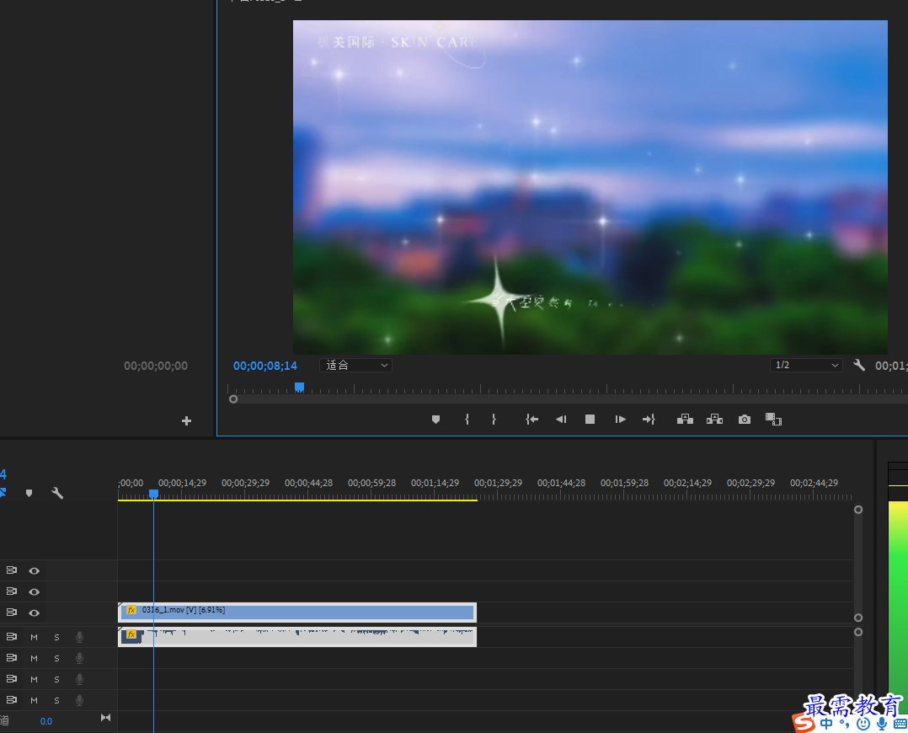Step forward one frame
908x733 pixels.
point(620,419)
